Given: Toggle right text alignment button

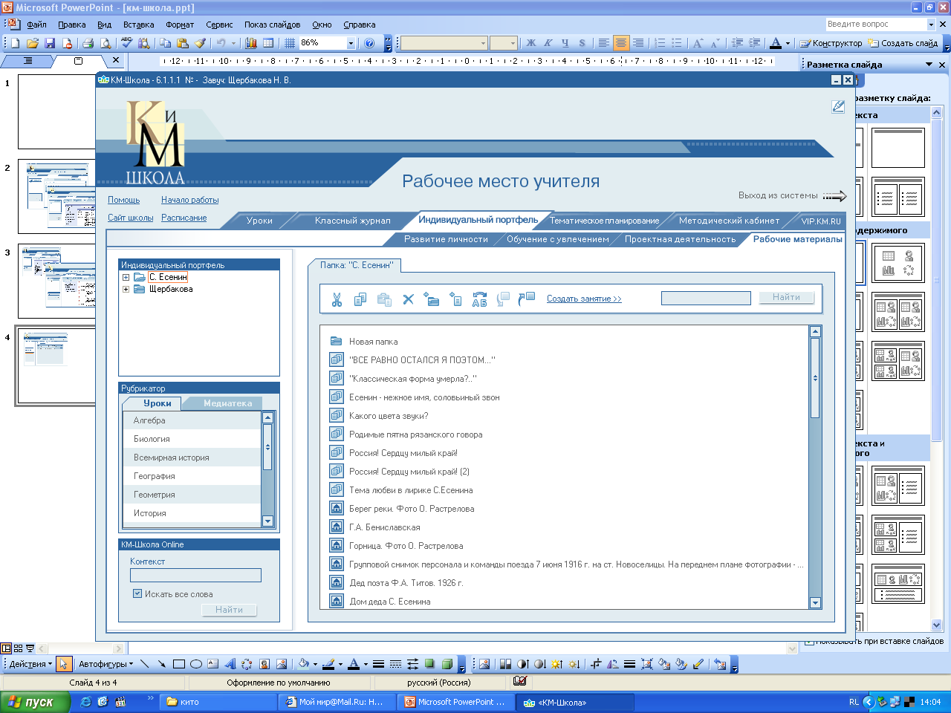Looking at the screenshot, I should [638, 43].
